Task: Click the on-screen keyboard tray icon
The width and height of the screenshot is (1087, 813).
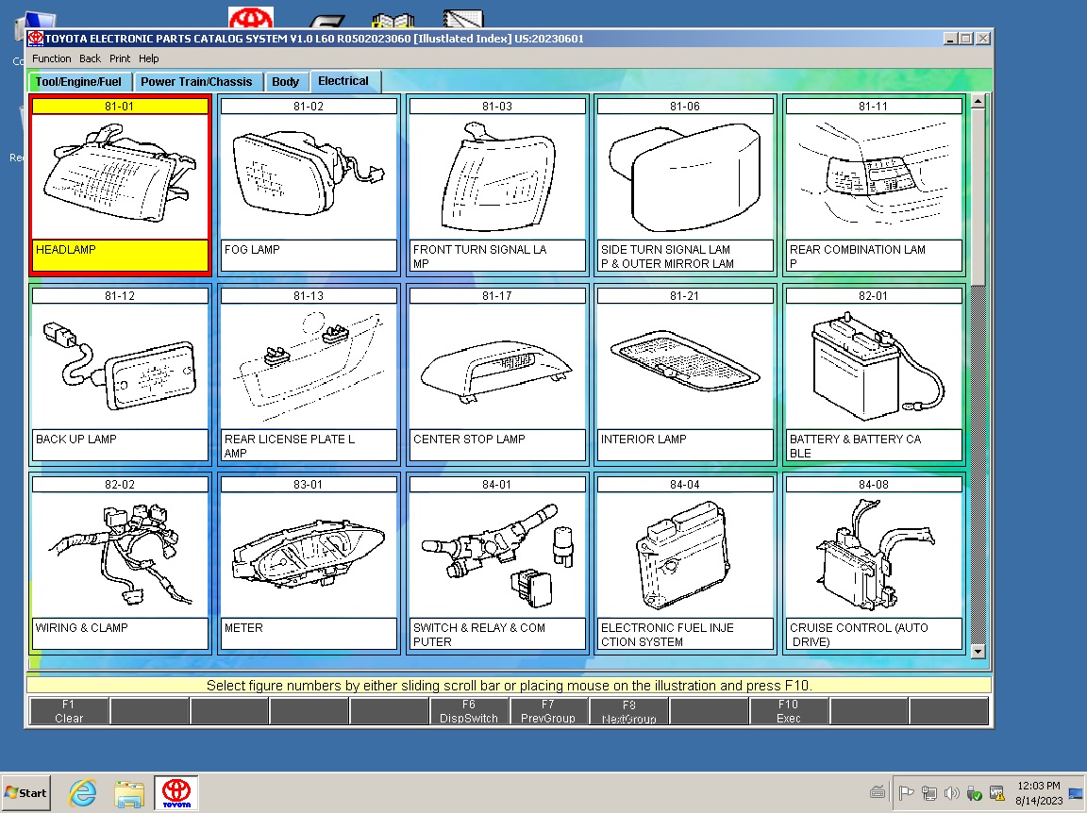Action: [x=877, y=792]
